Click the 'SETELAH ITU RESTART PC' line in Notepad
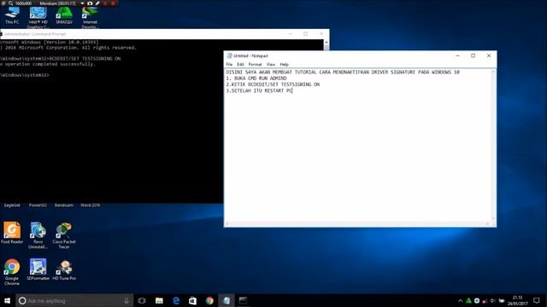This screenshot has width=547, height=307. pyautogui.click(x=259, y=90)
